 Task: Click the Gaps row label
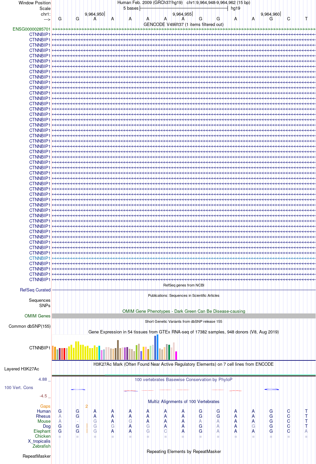[45, 406]
